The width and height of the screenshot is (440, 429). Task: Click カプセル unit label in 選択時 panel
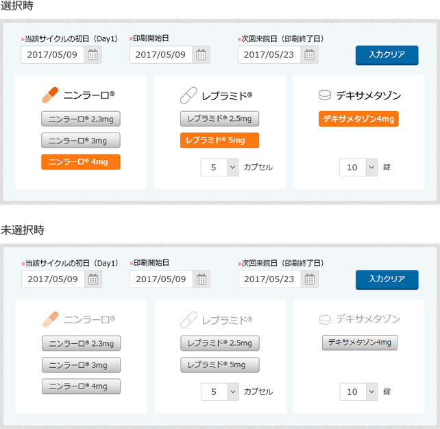pyautogui.click(x=258, y=167)
